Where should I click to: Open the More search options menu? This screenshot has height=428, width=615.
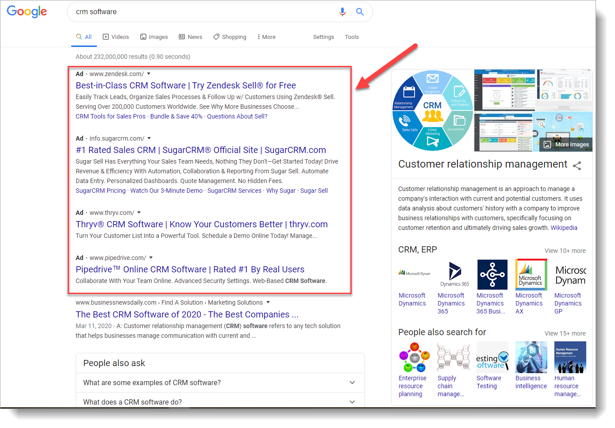pyautogui.click(x=266, y=37)
